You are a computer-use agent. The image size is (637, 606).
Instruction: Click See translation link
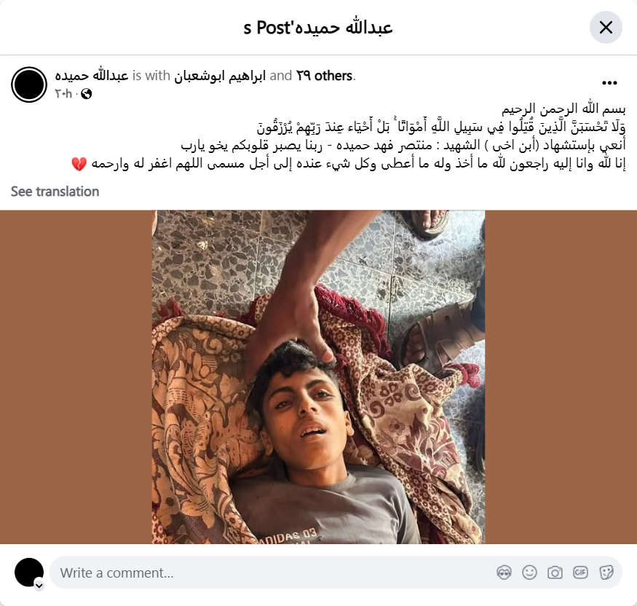[55, 192]
